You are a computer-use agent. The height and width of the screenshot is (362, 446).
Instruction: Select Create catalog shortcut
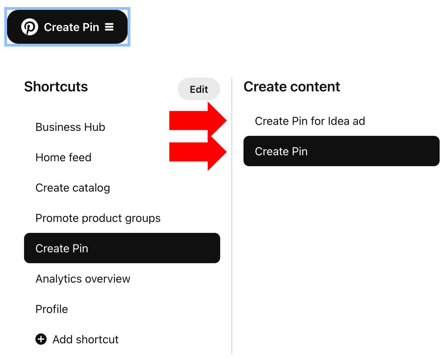coord(72,188)
